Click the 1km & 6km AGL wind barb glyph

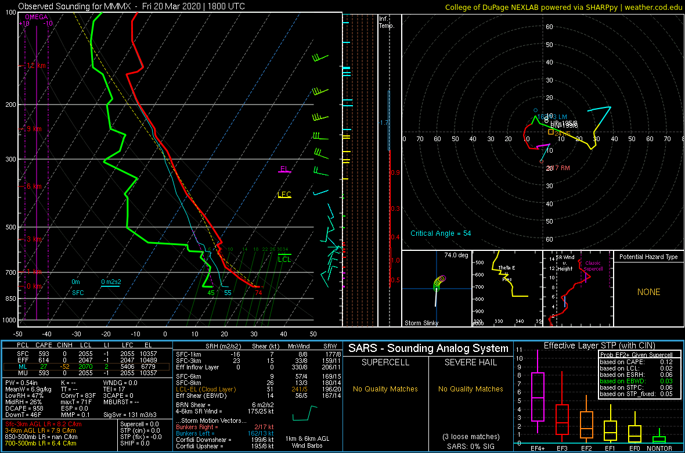[x=305, y=414]
